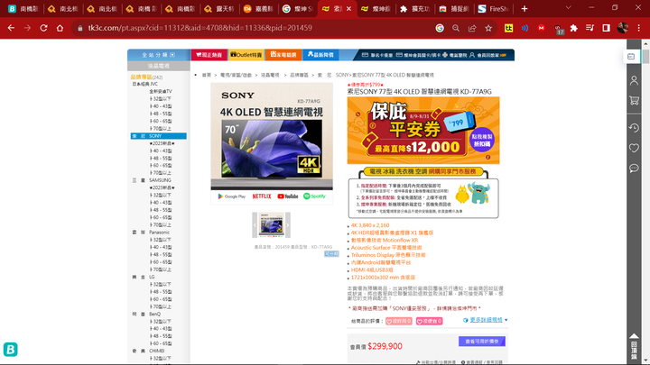Click the Google icon in address bar
This screenshot has height=365, width=650.
pyautogui.click(x=440, y=28)
